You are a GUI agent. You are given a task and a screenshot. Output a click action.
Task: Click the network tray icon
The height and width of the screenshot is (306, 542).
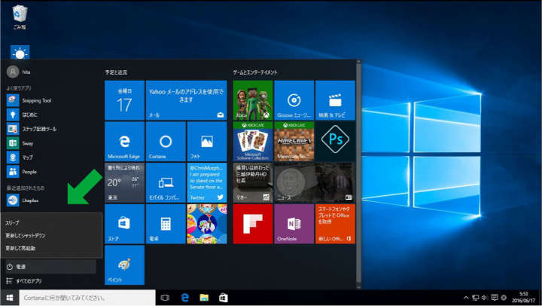click(x=476, y=298)
